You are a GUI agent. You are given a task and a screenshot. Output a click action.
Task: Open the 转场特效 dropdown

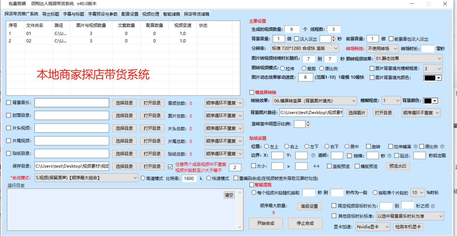pyautogui.click(x=383, y=49)
